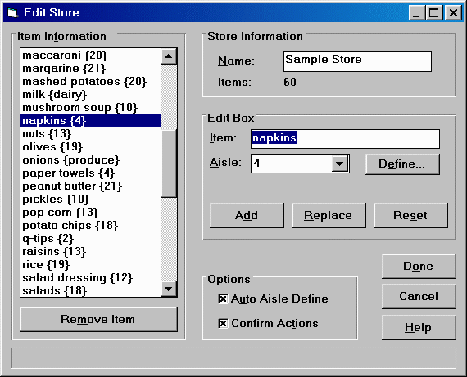This screenshot has height=377, width=467.
Task: Click the Remove Item button
Action: tap(98, 319)
